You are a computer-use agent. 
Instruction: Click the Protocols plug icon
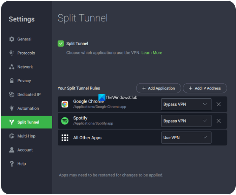pos(11,53)
